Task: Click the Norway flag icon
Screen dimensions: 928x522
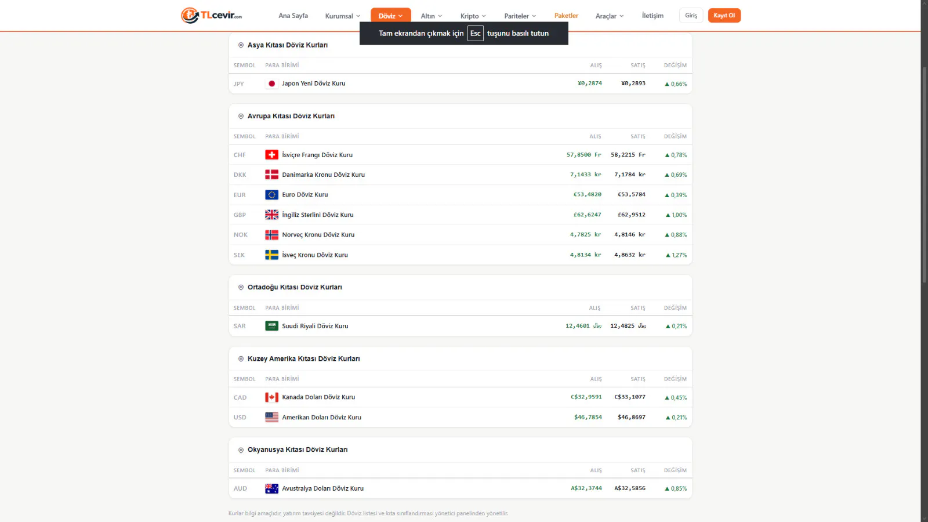Action: [x=271, y=235]
